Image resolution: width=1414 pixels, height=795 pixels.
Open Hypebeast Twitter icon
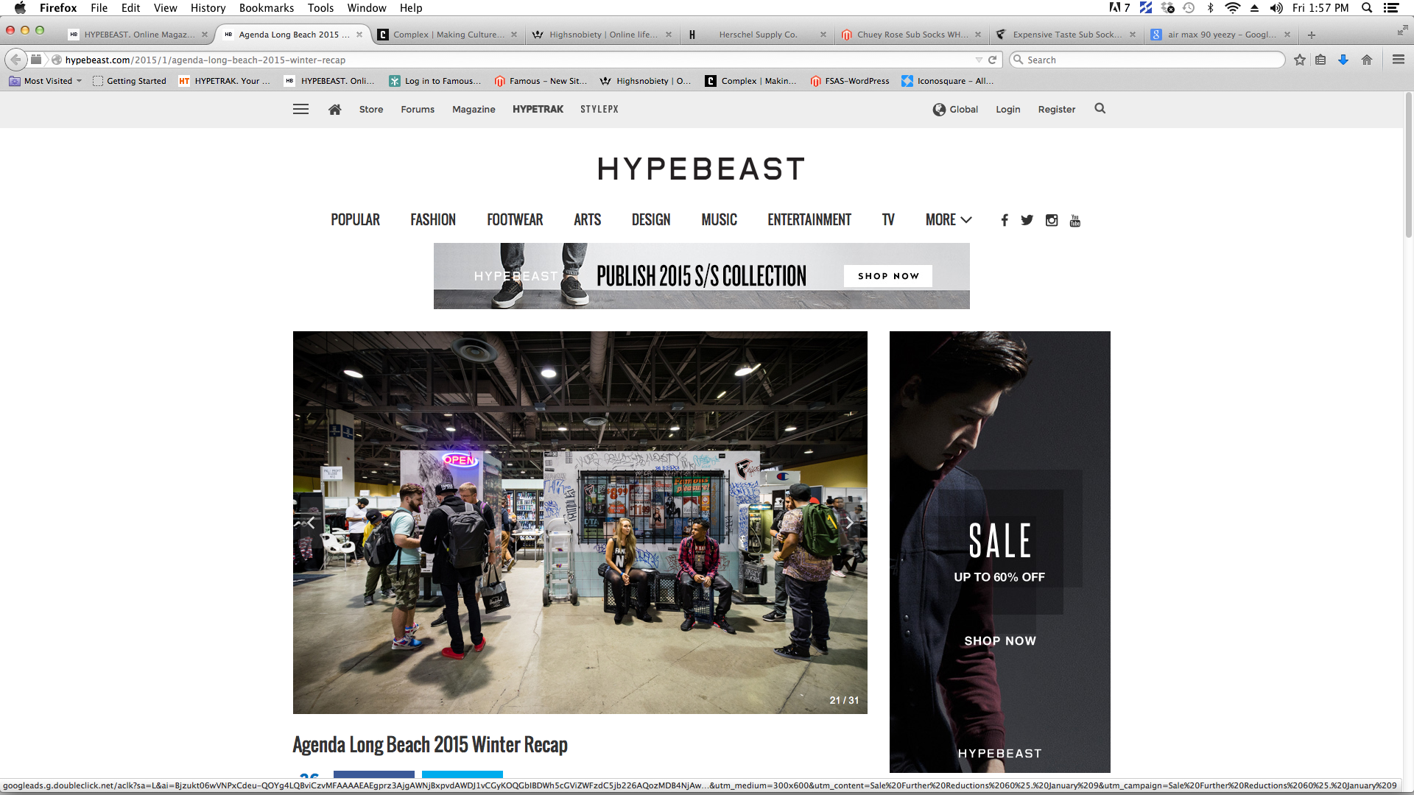coord(1027,220)
